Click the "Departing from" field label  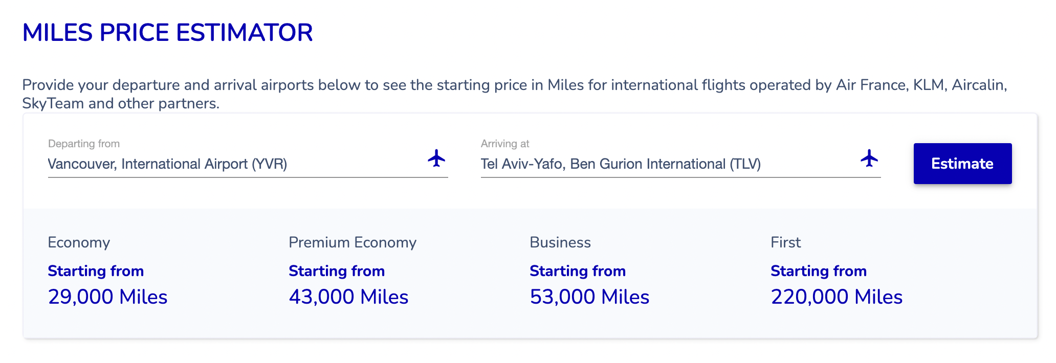coord(84,144)
